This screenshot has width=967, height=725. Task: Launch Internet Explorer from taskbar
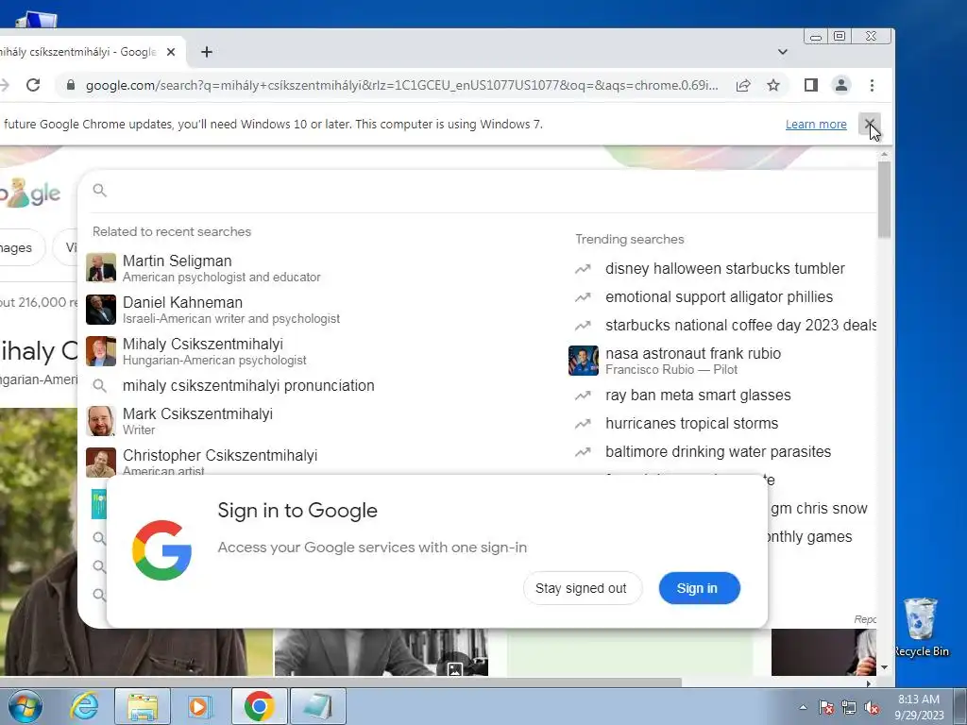click(84, 706)
